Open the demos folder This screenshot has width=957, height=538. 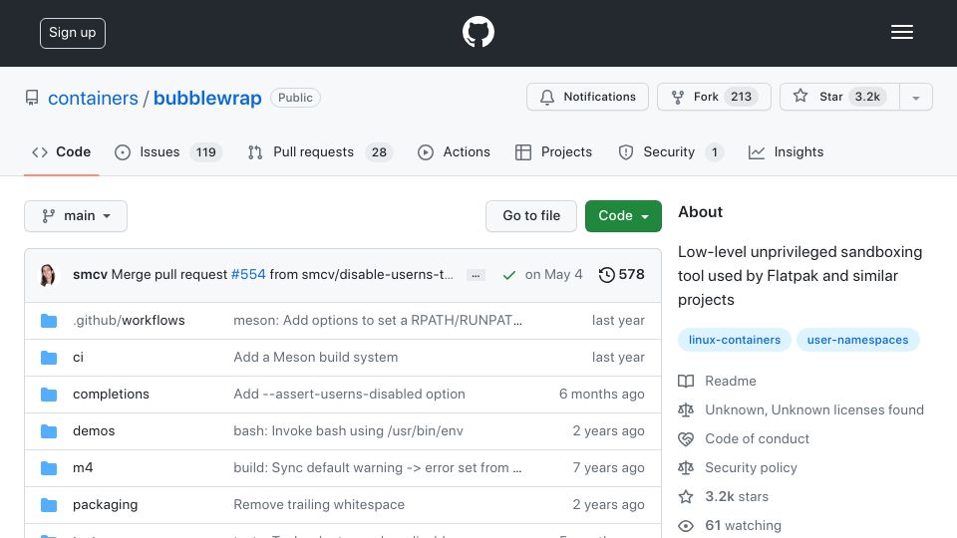(x=94, y=430)
